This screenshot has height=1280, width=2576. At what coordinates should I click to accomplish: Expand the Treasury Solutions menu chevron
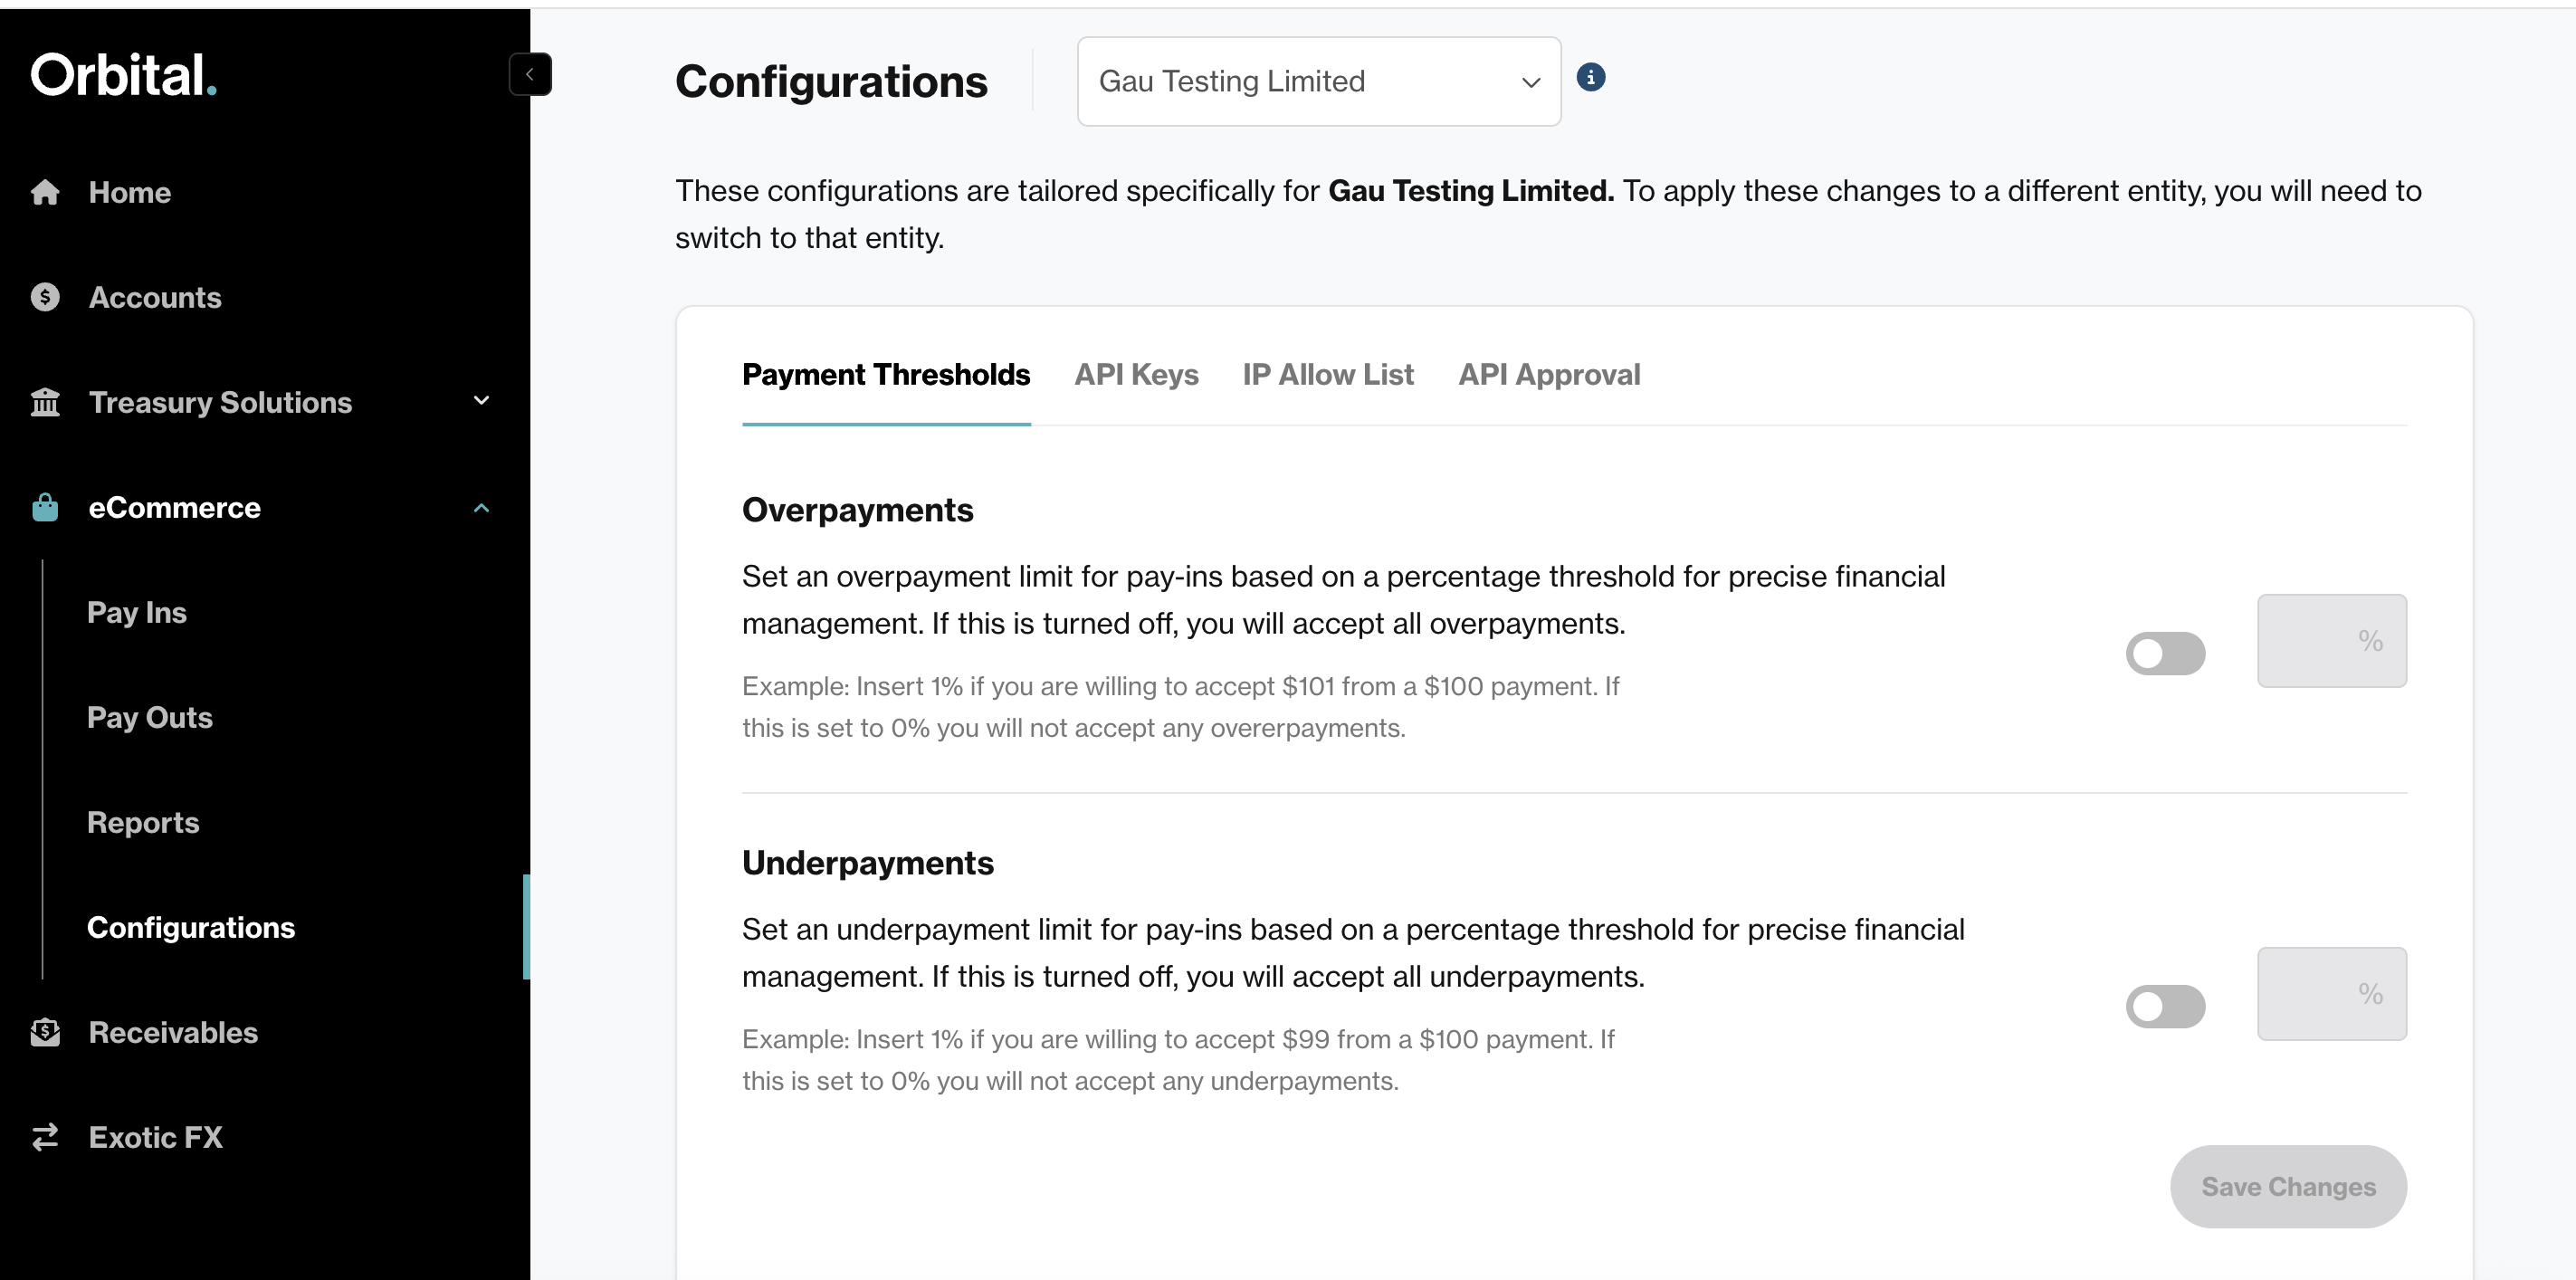click(481, 401)
